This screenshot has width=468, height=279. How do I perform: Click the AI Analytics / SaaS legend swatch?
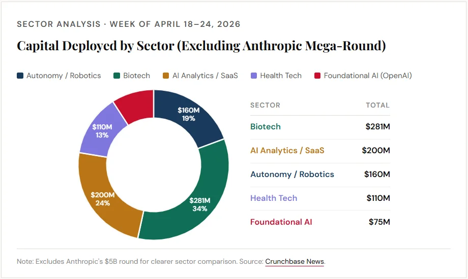coord(166,76)
